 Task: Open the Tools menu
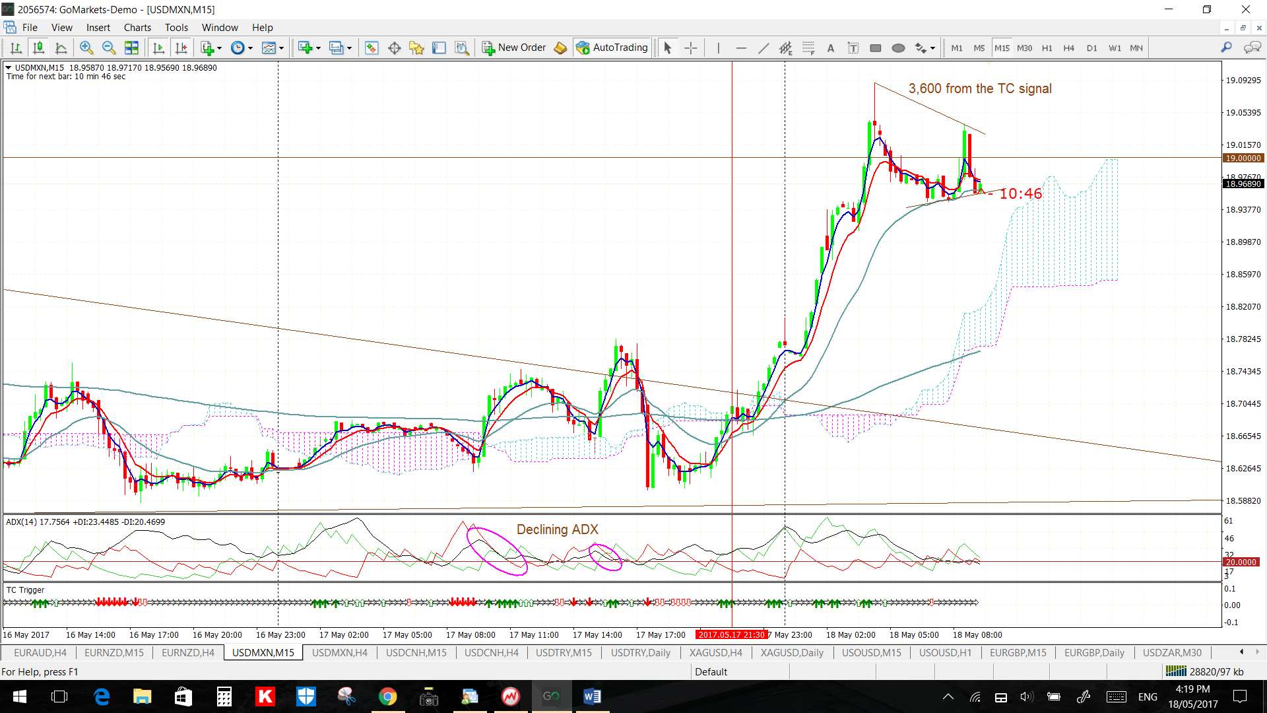click(176, 28)
